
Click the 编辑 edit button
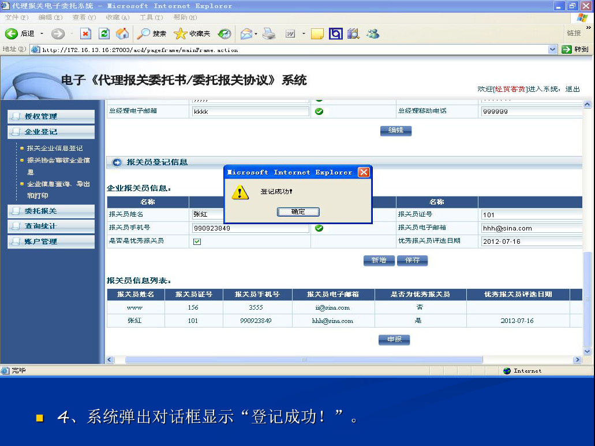click(x=396, y=131)
